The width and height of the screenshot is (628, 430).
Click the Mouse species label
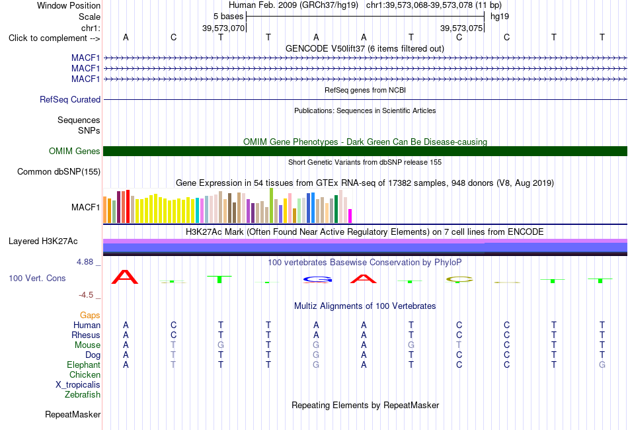tap(87, 345)
